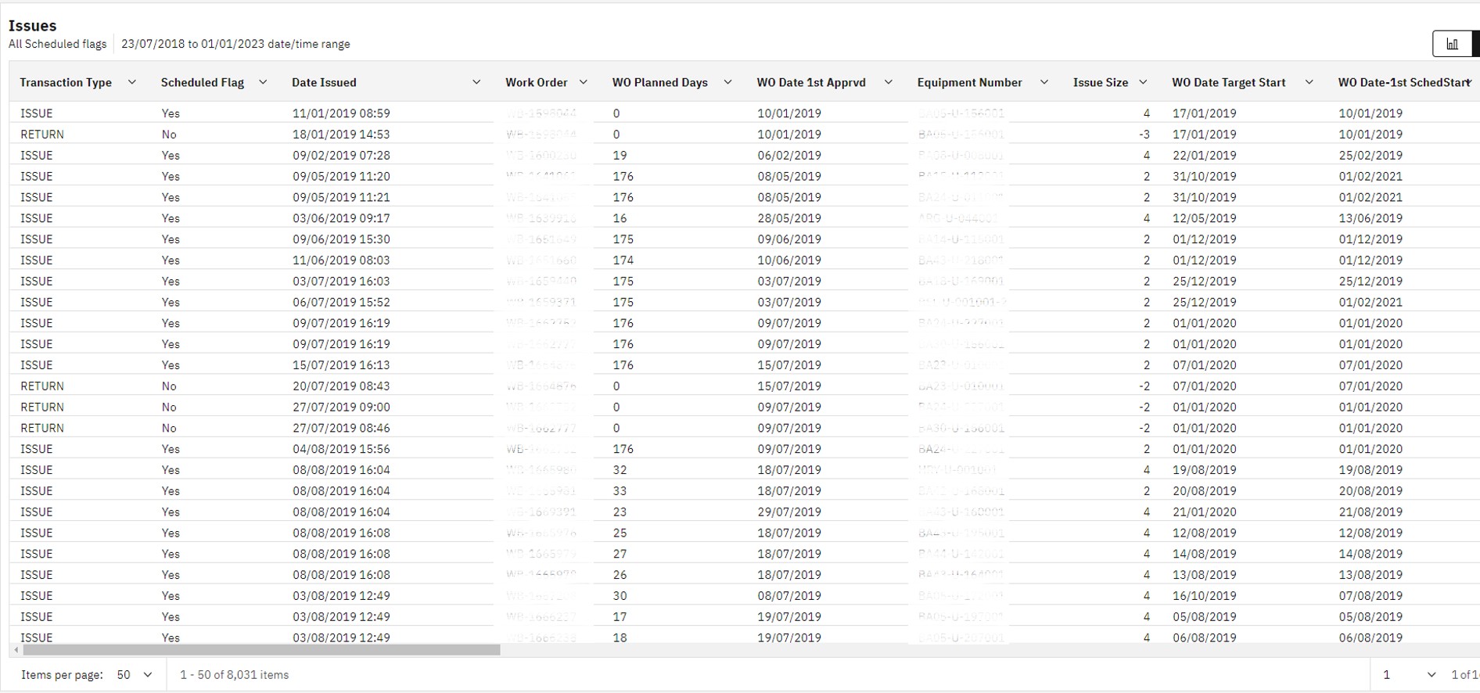The height and width of the screenshot is (693, 1480).
Task: Sort by Issue Size header
Action: point(1101,82)
